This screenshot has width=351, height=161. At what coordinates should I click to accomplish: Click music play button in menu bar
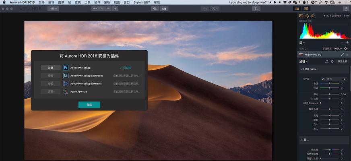coord(275,2)
